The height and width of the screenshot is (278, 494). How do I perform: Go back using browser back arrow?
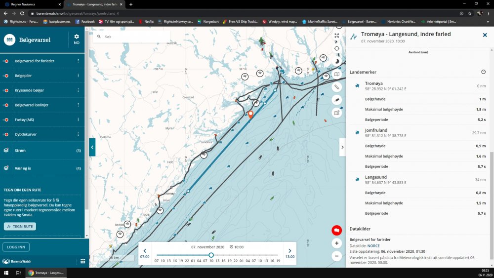coord(5,13)
